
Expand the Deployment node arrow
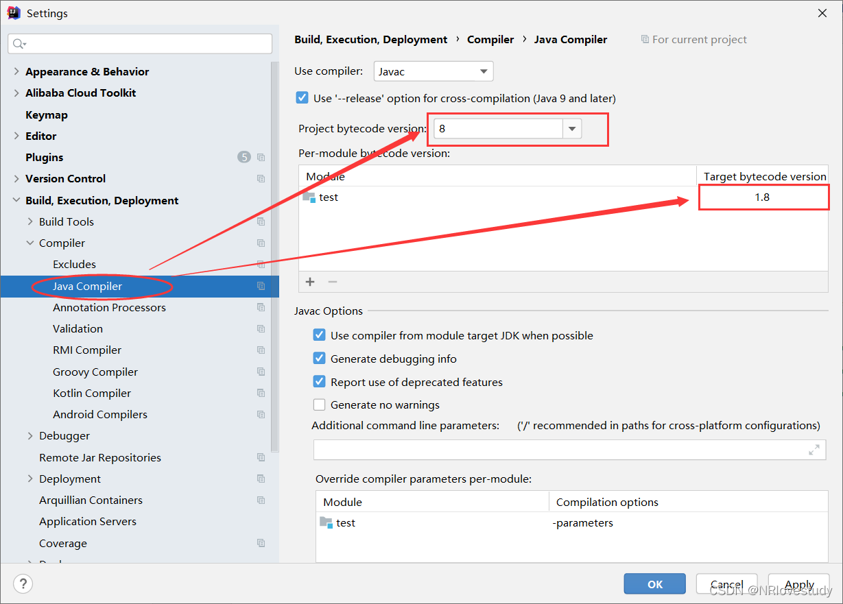(30, 479)
